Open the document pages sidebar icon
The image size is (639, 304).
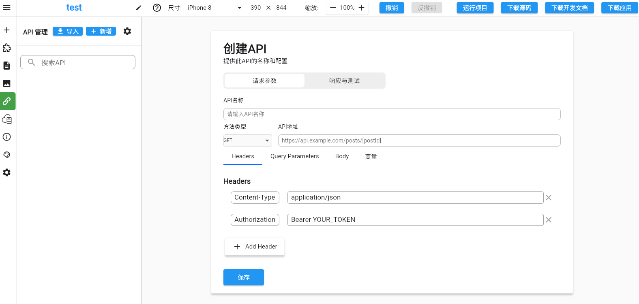click(x=7, y=66)
